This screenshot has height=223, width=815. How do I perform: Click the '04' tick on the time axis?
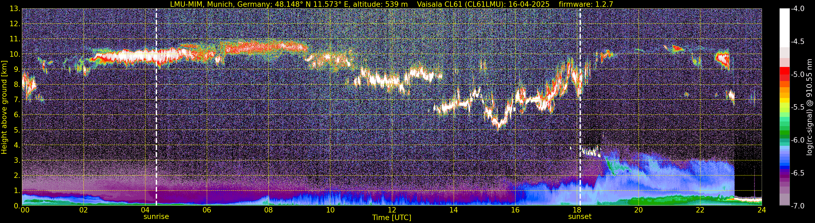point(145,210)
